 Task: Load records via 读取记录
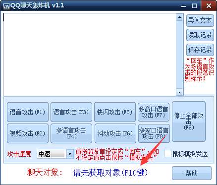pyautogui.click(x=200, y=35)
